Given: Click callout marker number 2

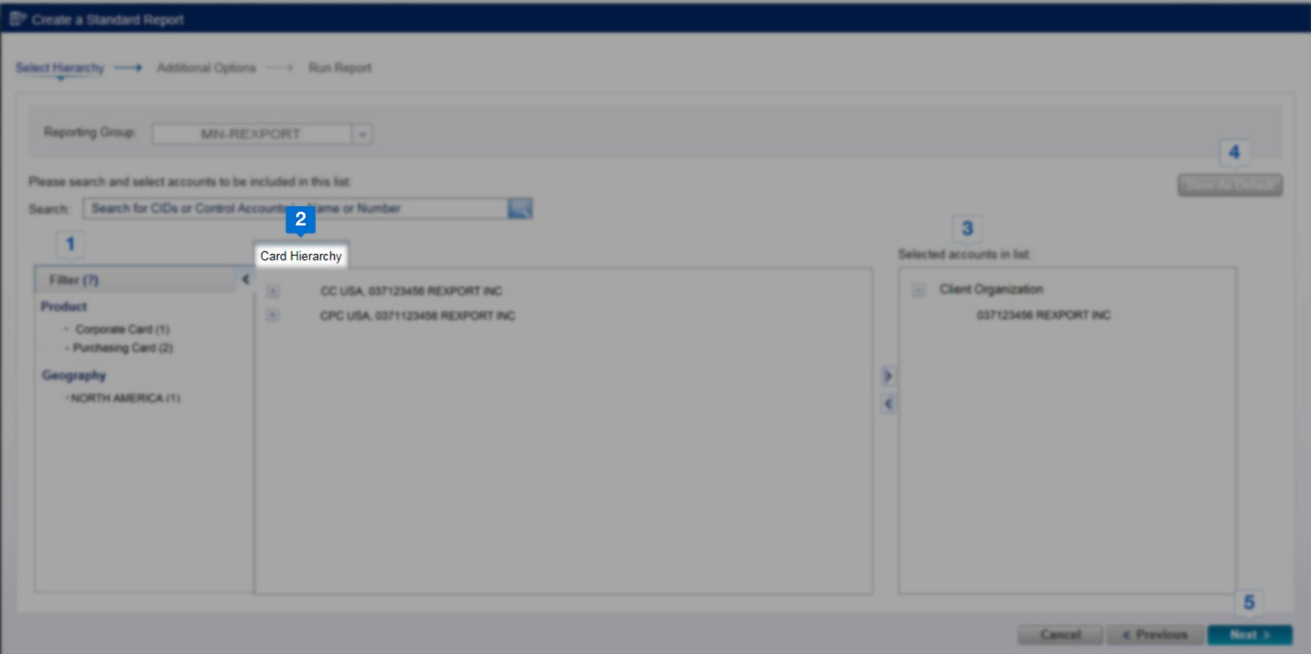Looking at the screenshot, I should coord(300,220).
